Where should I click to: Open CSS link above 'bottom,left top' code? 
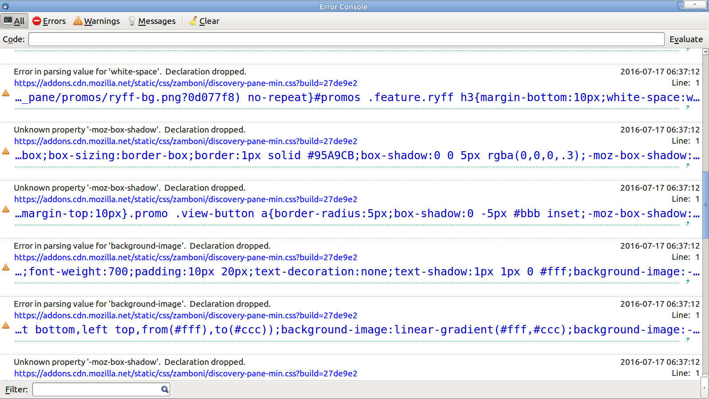[186, 315]
